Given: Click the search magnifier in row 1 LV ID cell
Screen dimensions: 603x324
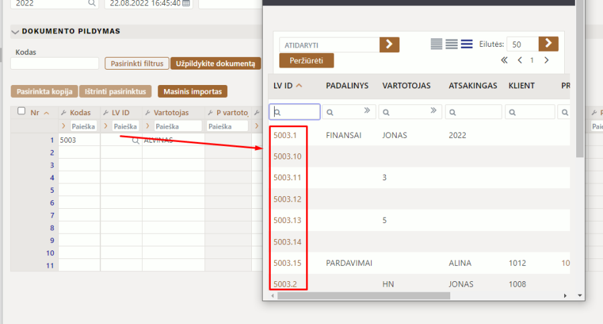Looking at the screenshot, I should click(x=135, y=141).
